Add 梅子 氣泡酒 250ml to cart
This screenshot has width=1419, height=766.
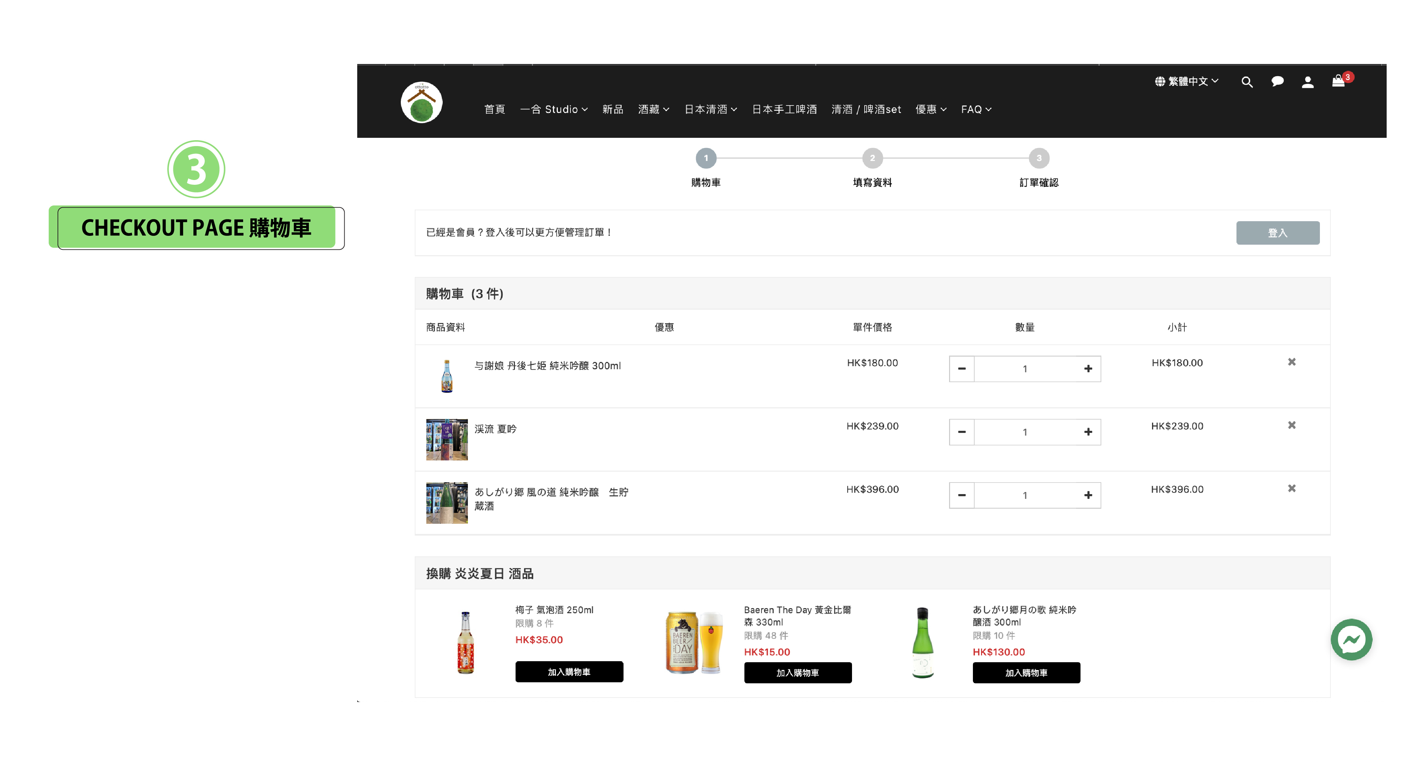[568, 672]
